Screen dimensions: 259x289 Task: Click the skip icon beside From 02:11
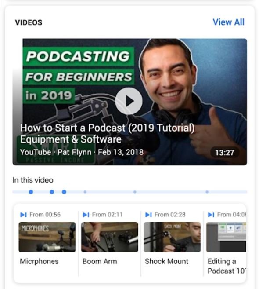pyautogui.click(x=86, y=215)
